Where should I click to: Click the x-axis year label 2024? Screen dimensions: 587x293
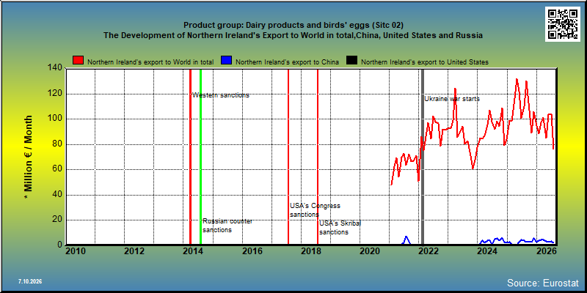487,251
